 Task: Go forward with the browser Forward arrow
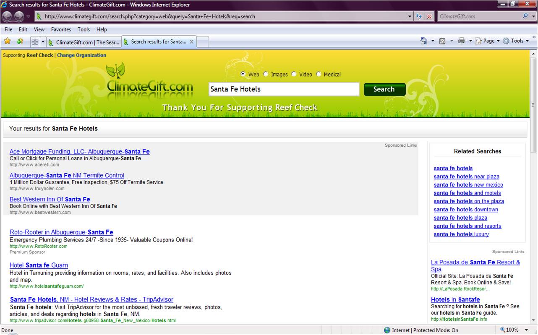(x=19, y=16)
